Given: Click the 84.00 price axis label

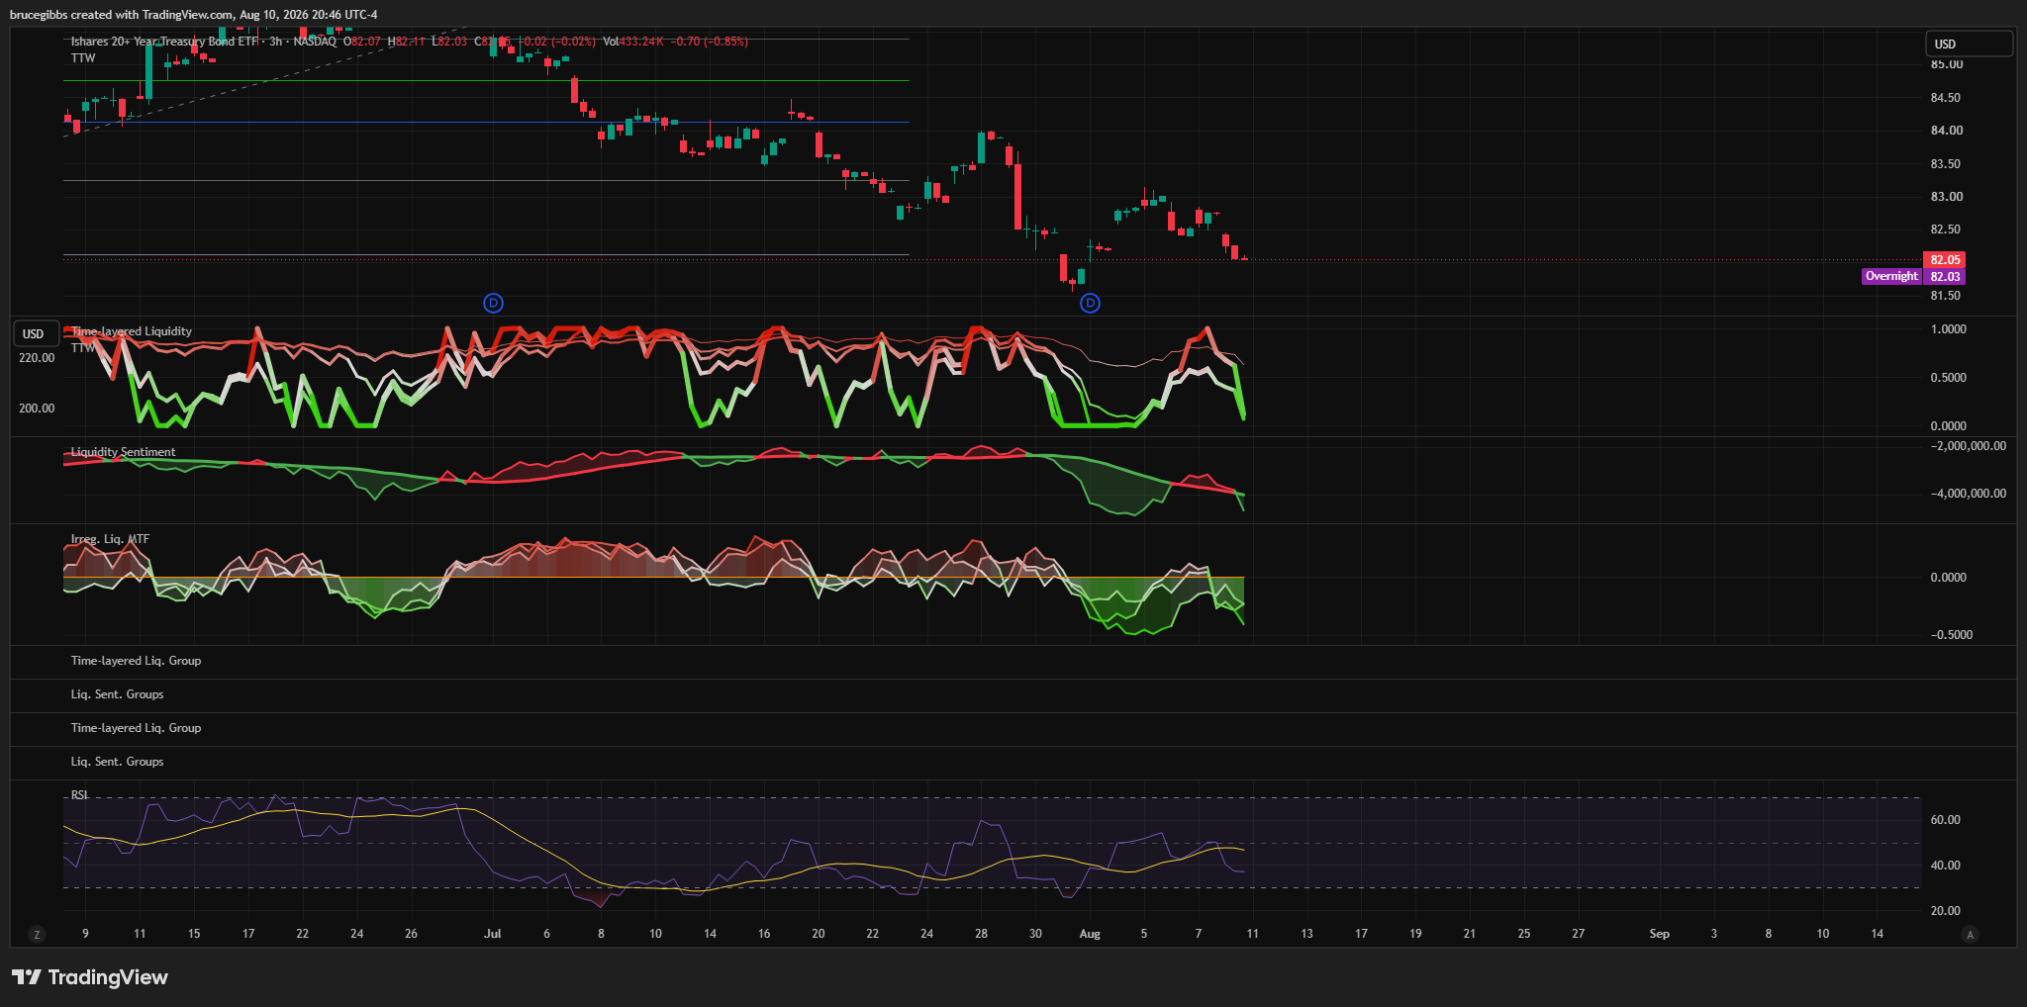Looking at the screenshot, I should [x=1946, y=131].
